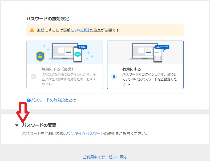Open the パスワードの変更 section heading
The image size is (210, 161).
click(x=39, y=125)
